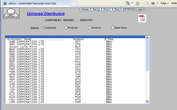This screenshot has height=110, width=177.
Task: Select the Products radio button
Action: click(66, 28)
